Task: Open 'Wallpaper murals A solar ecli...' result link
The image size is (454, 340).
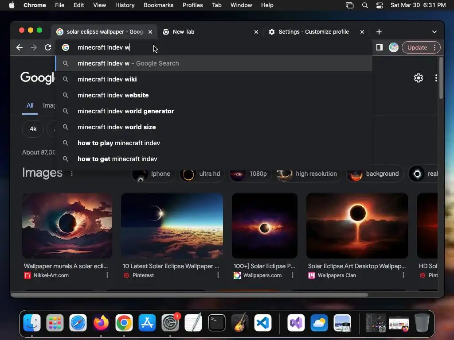Action: click(x=66, y=266)
